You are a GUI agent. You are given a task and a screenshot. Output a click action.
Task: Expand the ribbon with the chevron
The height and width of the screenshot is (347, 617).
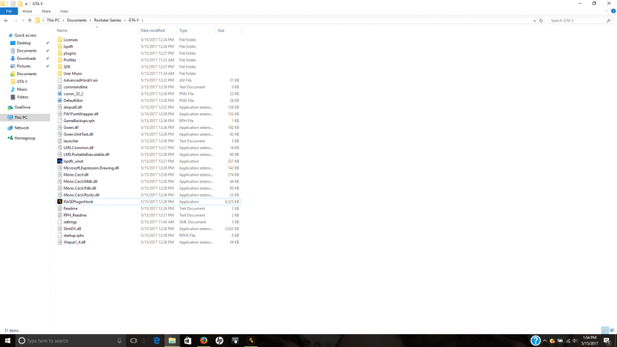tap(607, 11)
